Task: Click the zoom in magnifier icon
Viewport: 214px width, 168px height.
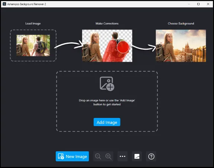Action: tap(108, 157)
